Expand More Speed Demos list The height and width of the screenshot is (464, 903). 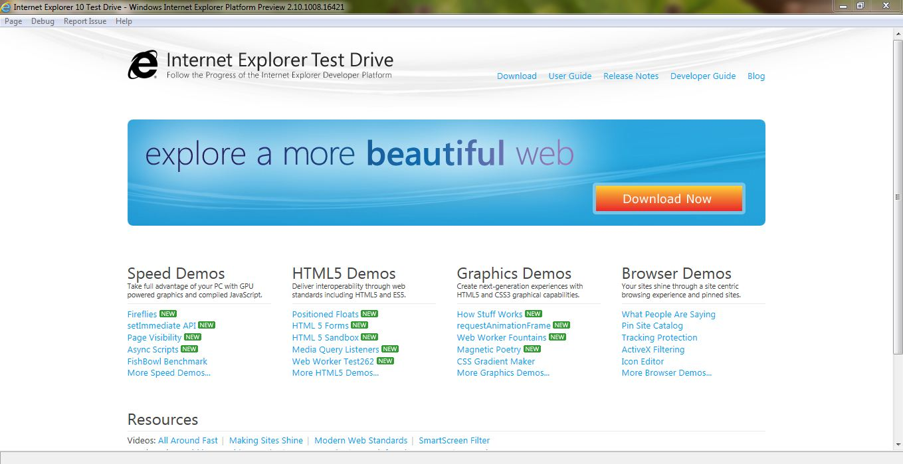pyautogui.click(x=169, y=373)
